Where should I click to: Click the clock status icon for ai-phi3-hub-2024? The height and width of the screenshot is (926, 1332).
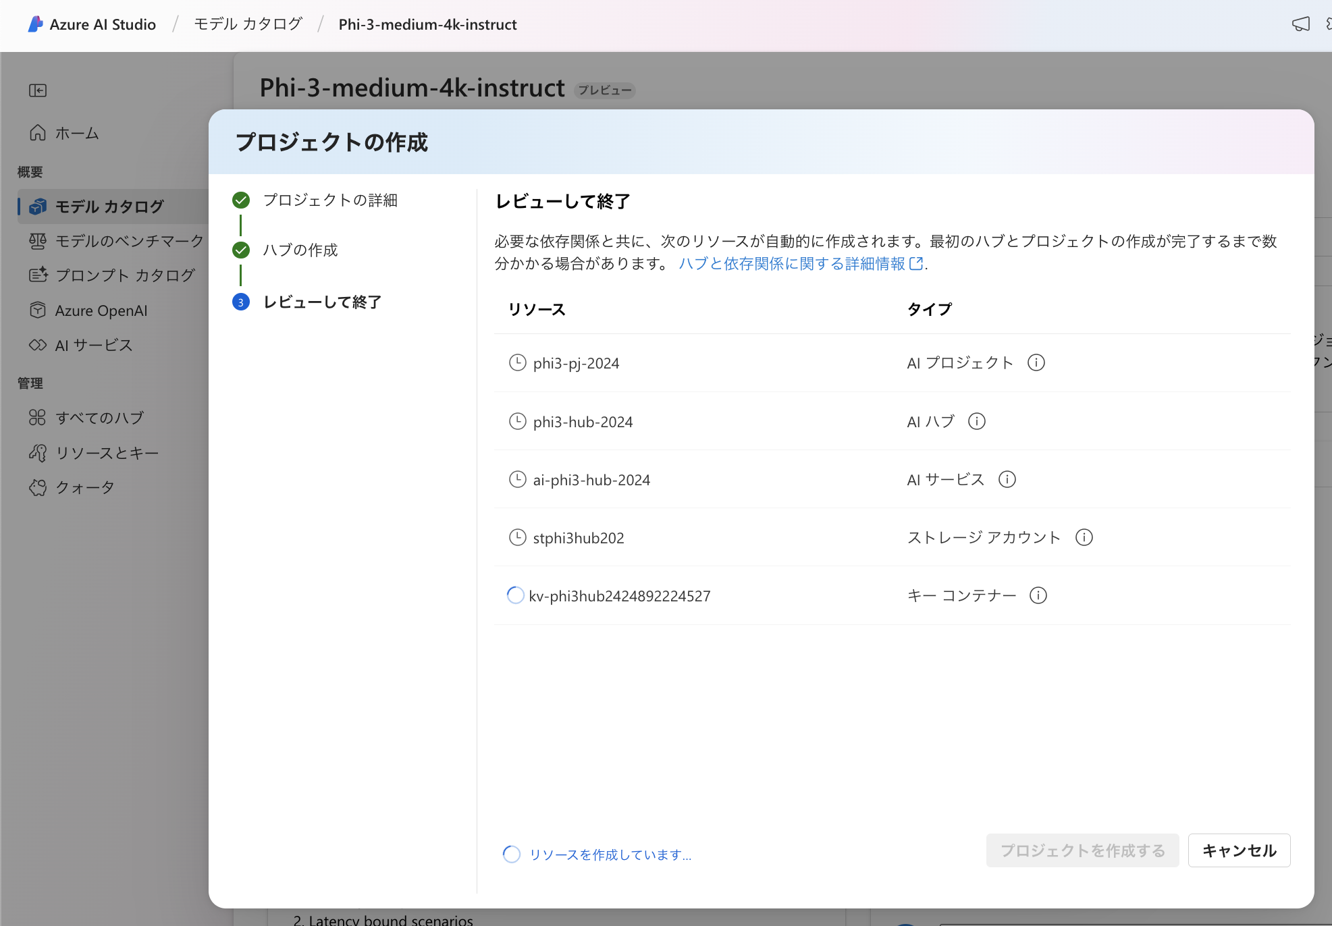(517, 480)
